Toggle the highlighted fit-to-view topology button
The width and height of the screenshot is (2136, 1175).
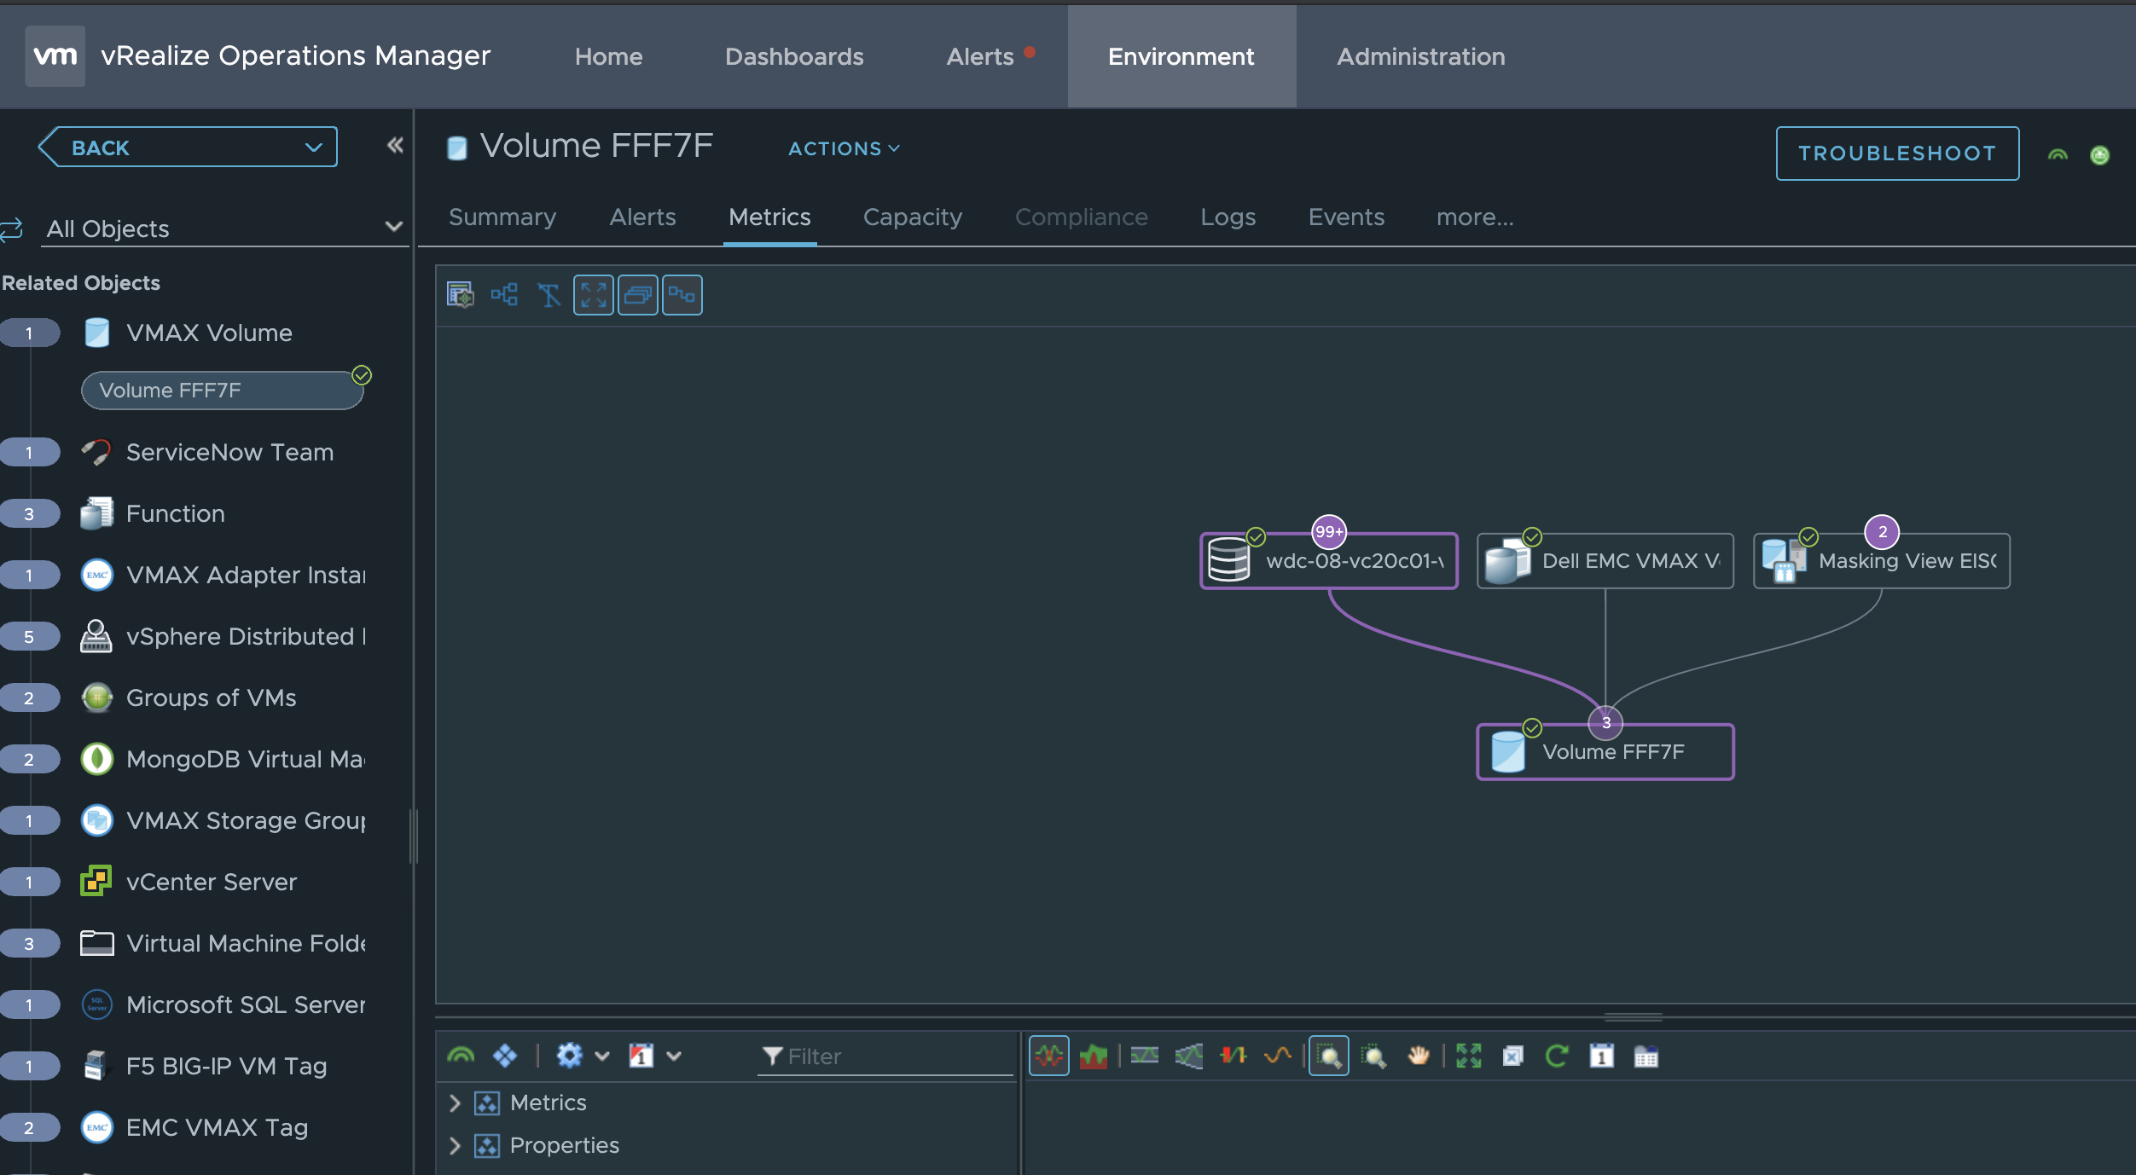pyautogui.click(x=593, y=295)
